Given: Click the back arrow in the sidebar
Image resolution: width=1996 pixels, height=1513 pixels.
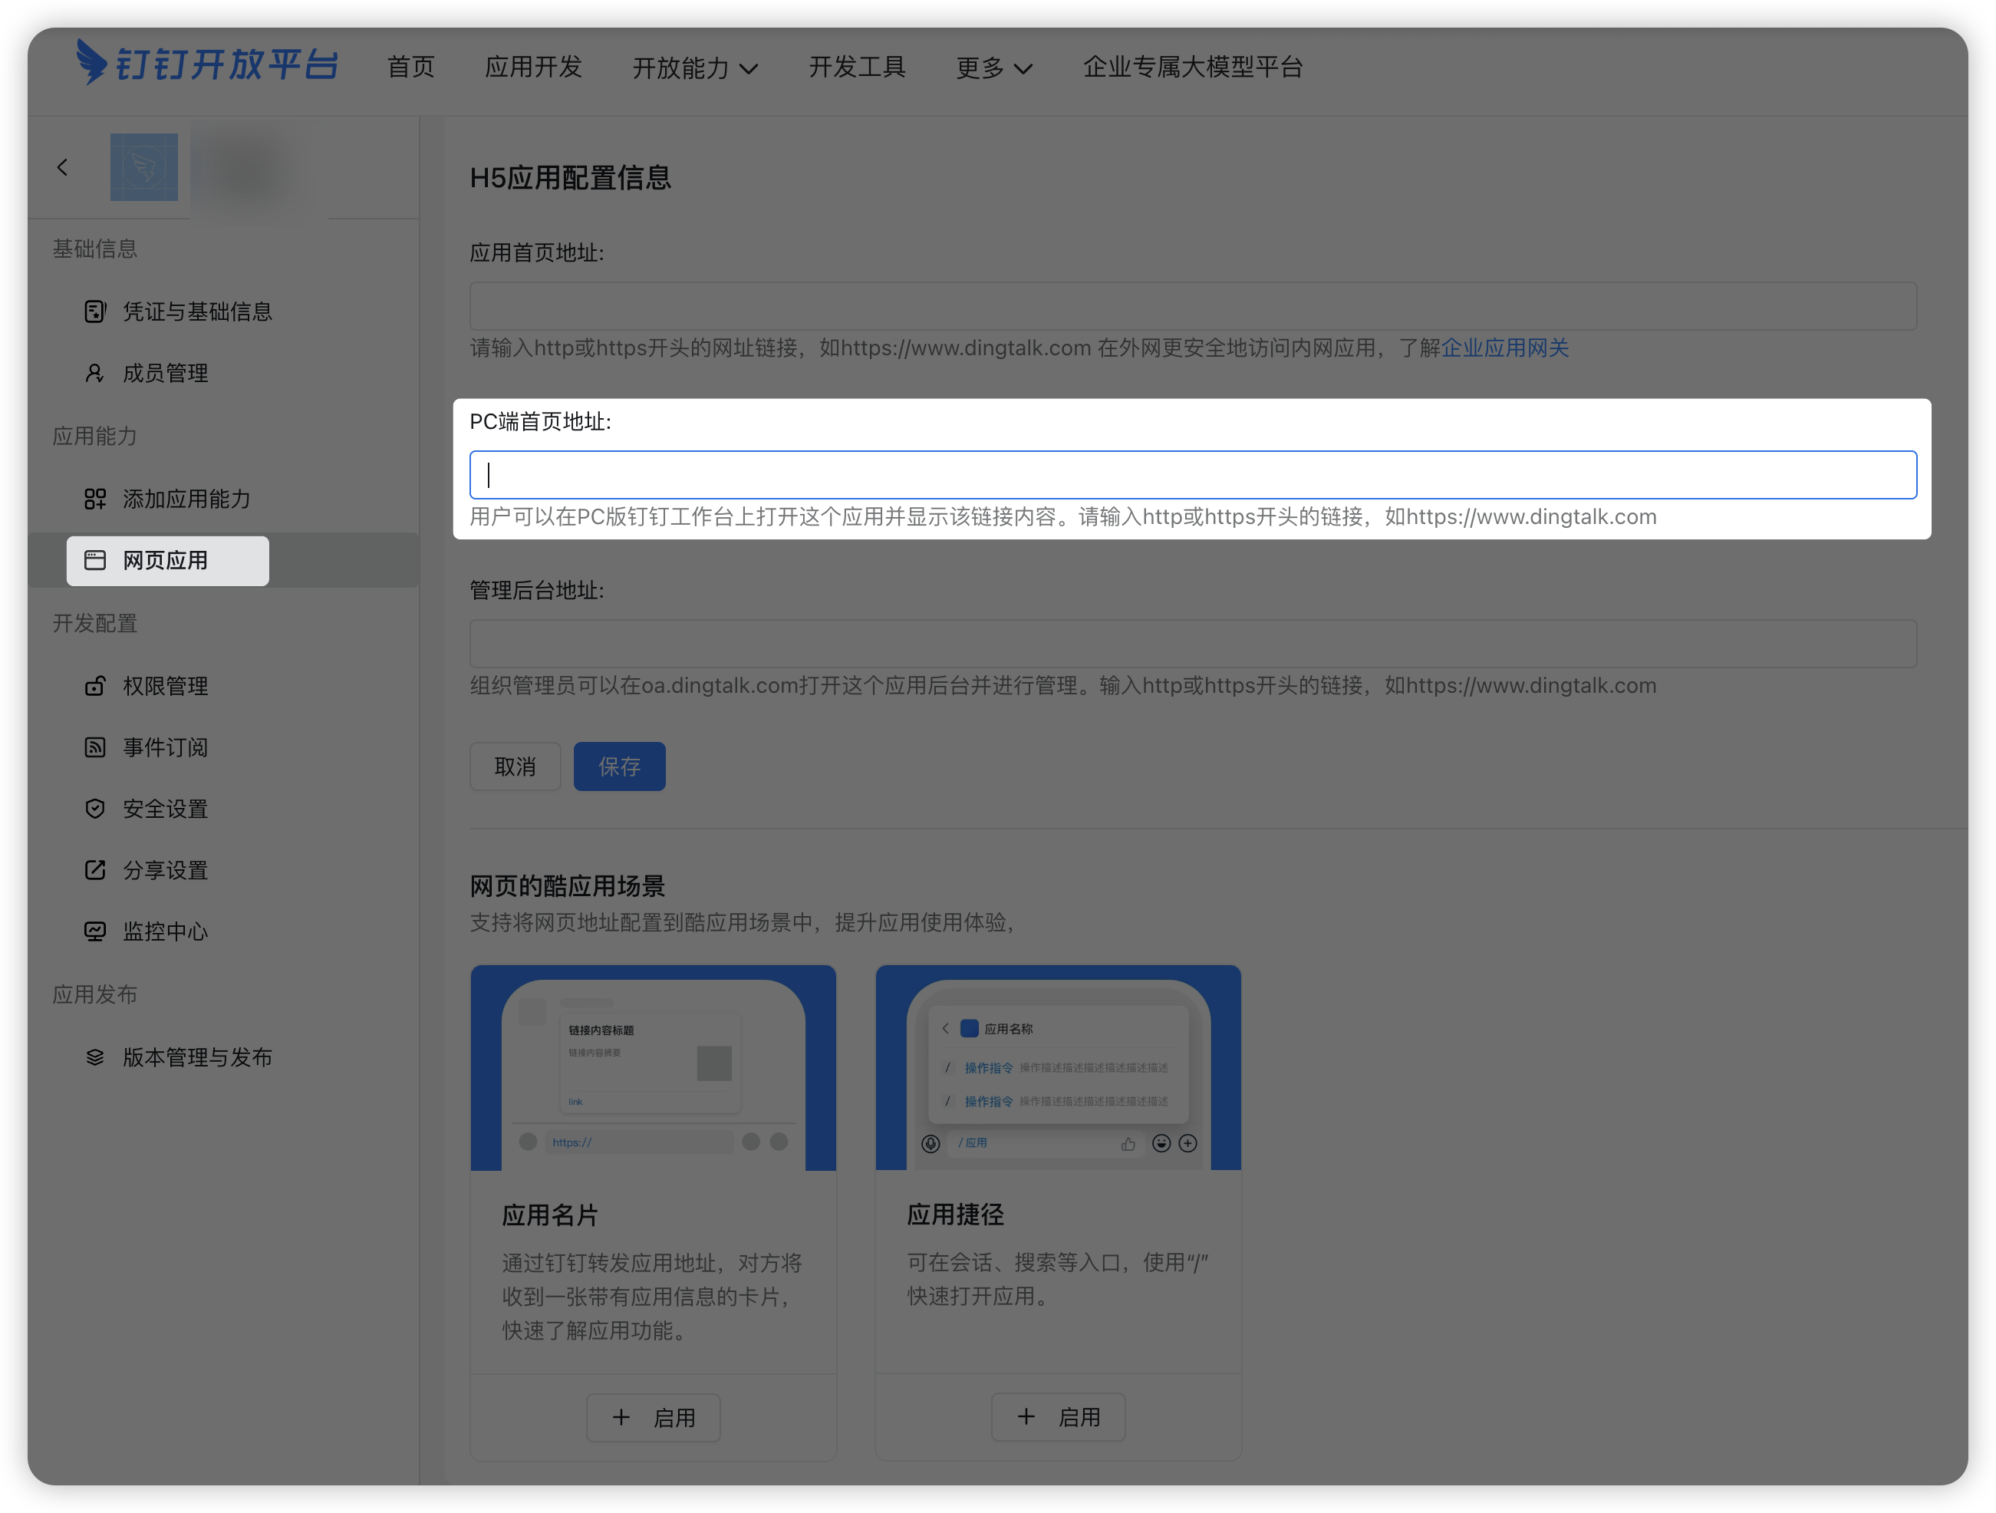Looking at the screenshot, I should 62,167.
